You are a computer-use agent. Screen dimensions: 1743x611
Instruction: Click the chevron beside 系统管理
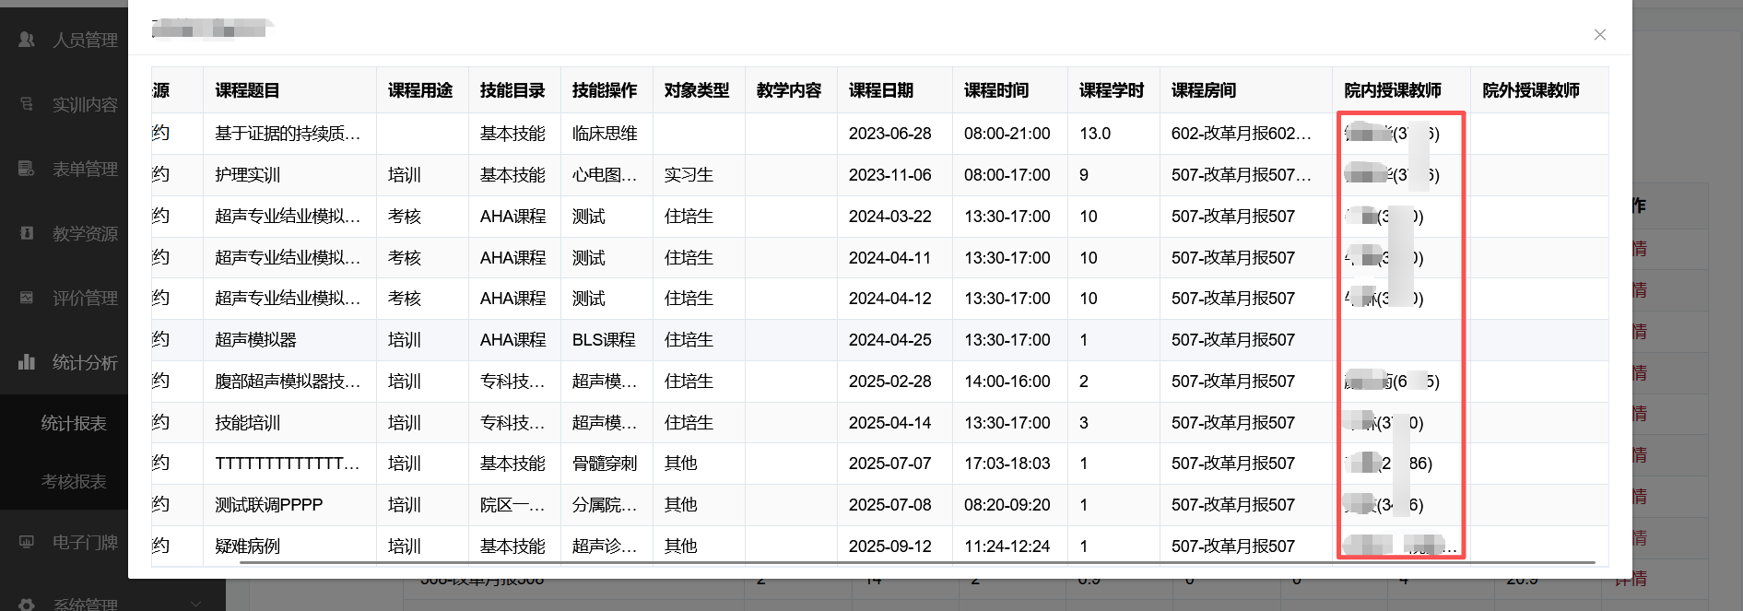pos(195,604)
